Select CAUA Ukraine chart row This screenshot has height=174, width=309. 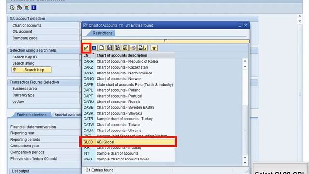128,130
